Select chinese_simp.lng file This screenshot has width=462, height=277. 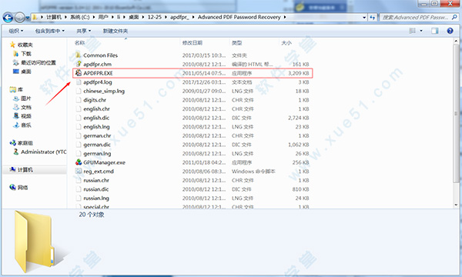pyautogui.click(x=104, y=91)
